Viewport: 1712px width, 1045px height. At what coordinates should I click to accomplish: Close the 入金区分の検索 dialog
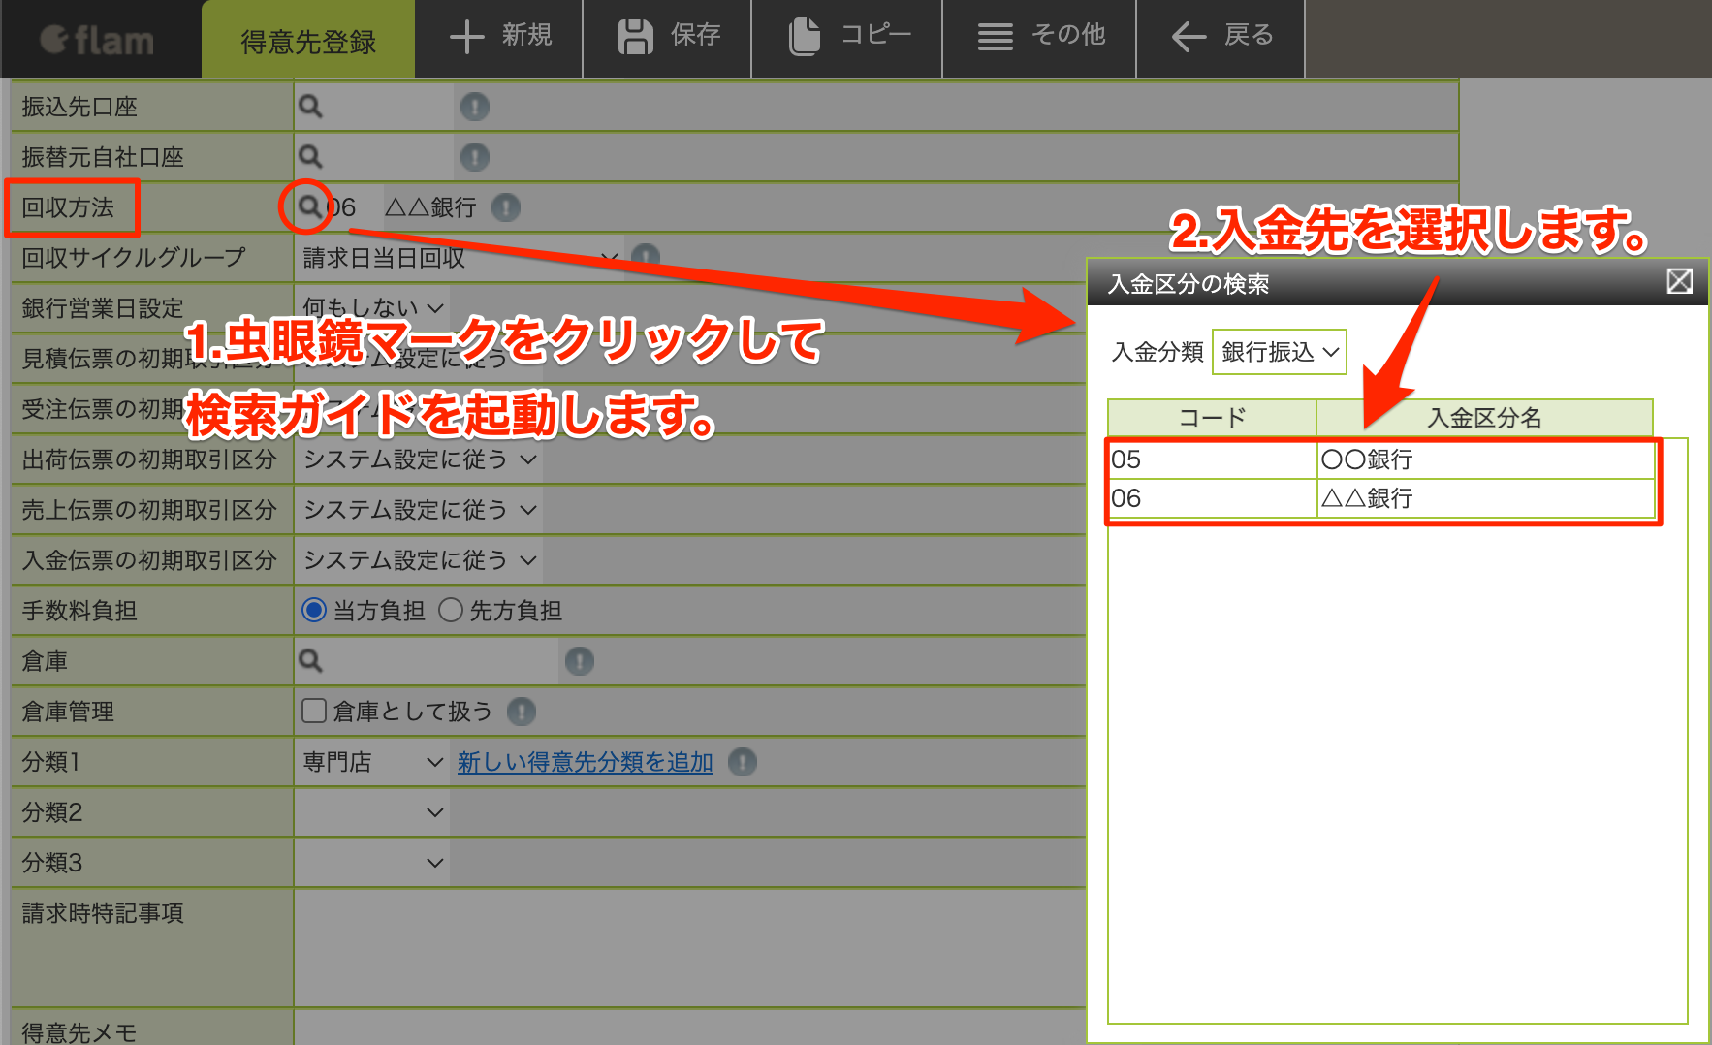(1680, 281)
